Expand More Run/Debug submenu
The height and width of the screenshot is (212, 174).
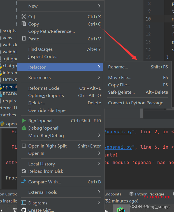tap(99, 135)
